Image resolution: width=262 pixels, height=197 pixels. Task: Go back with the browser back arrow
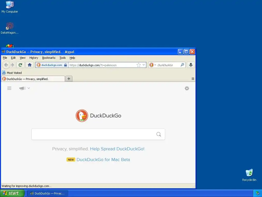(6, 65)
